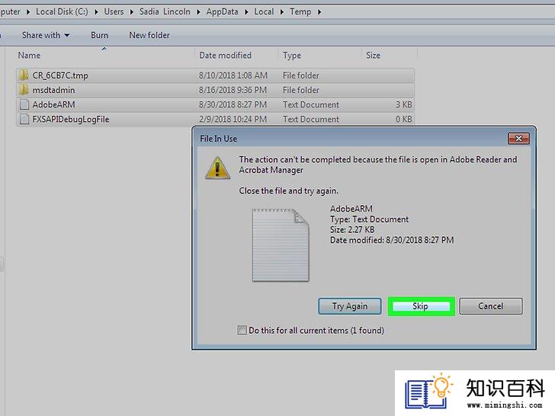Select the FXSAPIDebugLogFile file icon
Image resolution: width=555 pixels, height=416 pixels.
click(x=24, y=119)
